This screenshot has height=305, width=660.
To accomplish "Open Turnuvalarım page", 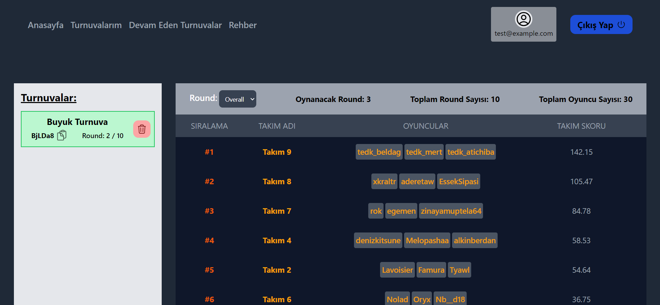I will pyautogui.click(x=96, y=25).
